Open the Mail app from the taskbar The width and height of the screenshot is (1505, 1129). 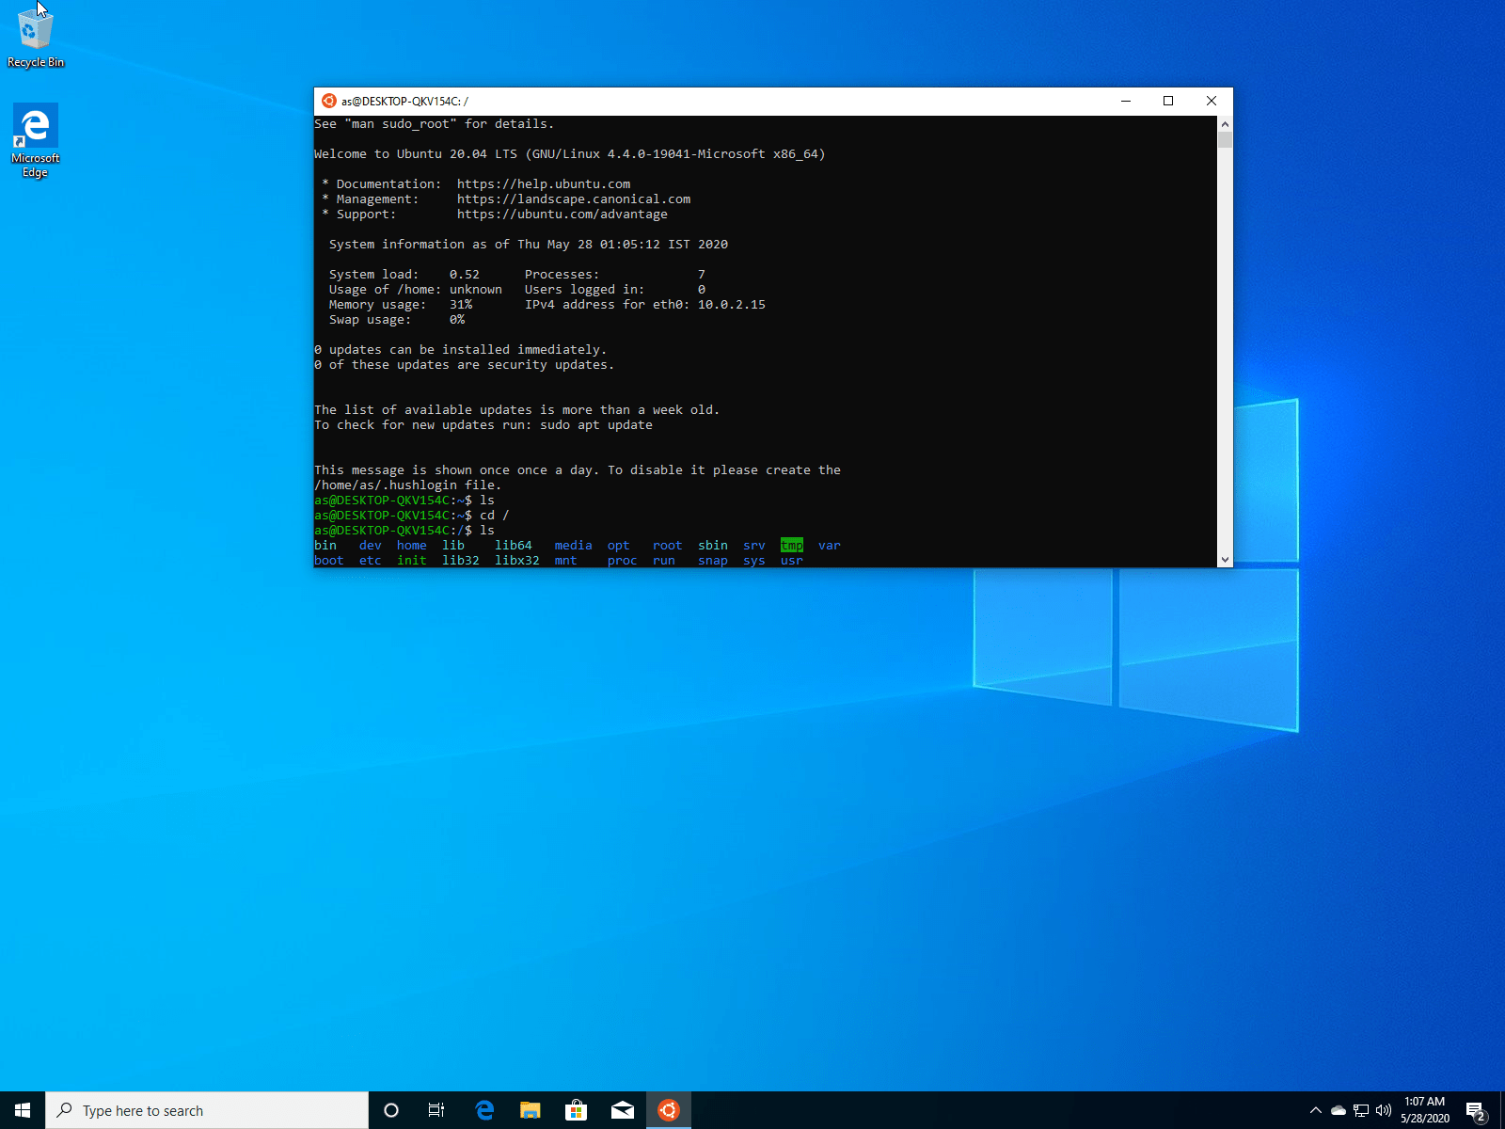tap(622, 1110)
